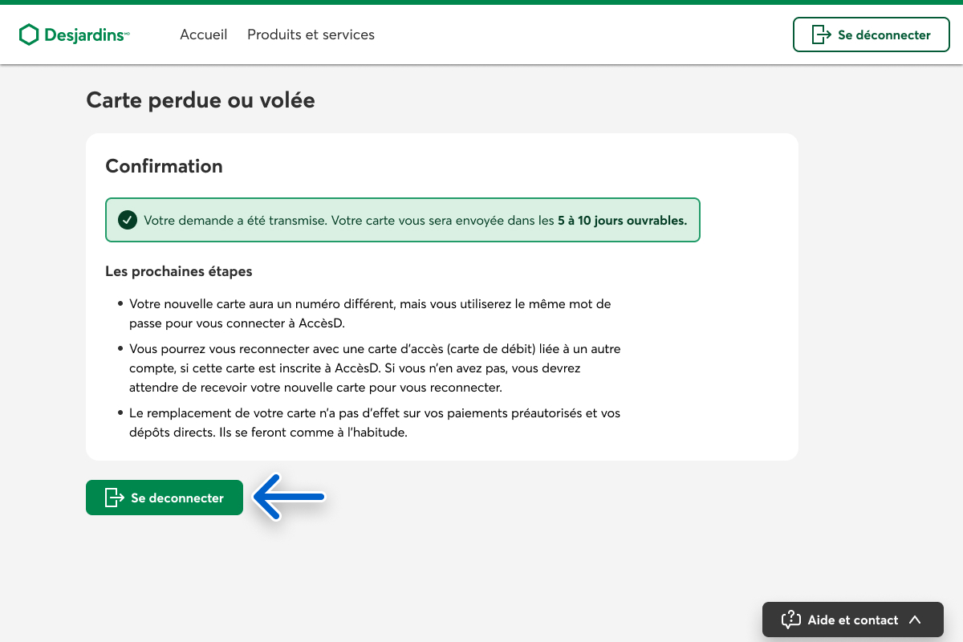Click the bullet about the new card number
This screenshot has height=642, width=963.
(369, 314)
